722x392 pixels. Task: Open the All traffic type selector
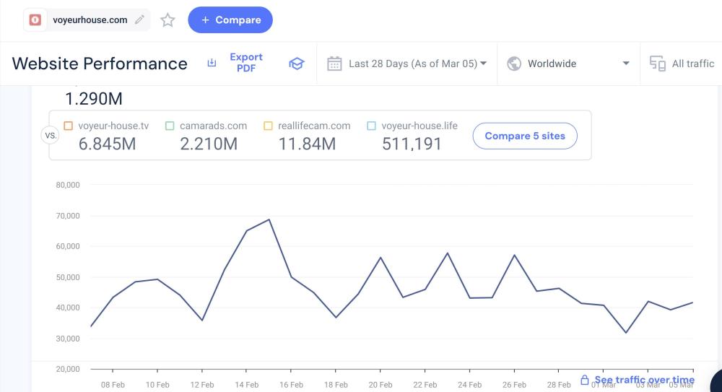click(692, 64)
